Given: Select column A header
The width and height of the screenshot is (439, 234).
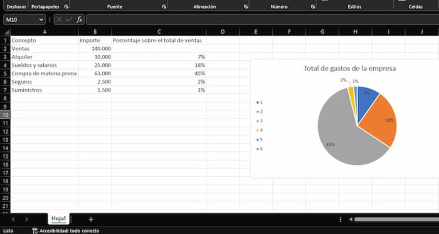Looking at the screenshot, I should (x=44, y=32).
